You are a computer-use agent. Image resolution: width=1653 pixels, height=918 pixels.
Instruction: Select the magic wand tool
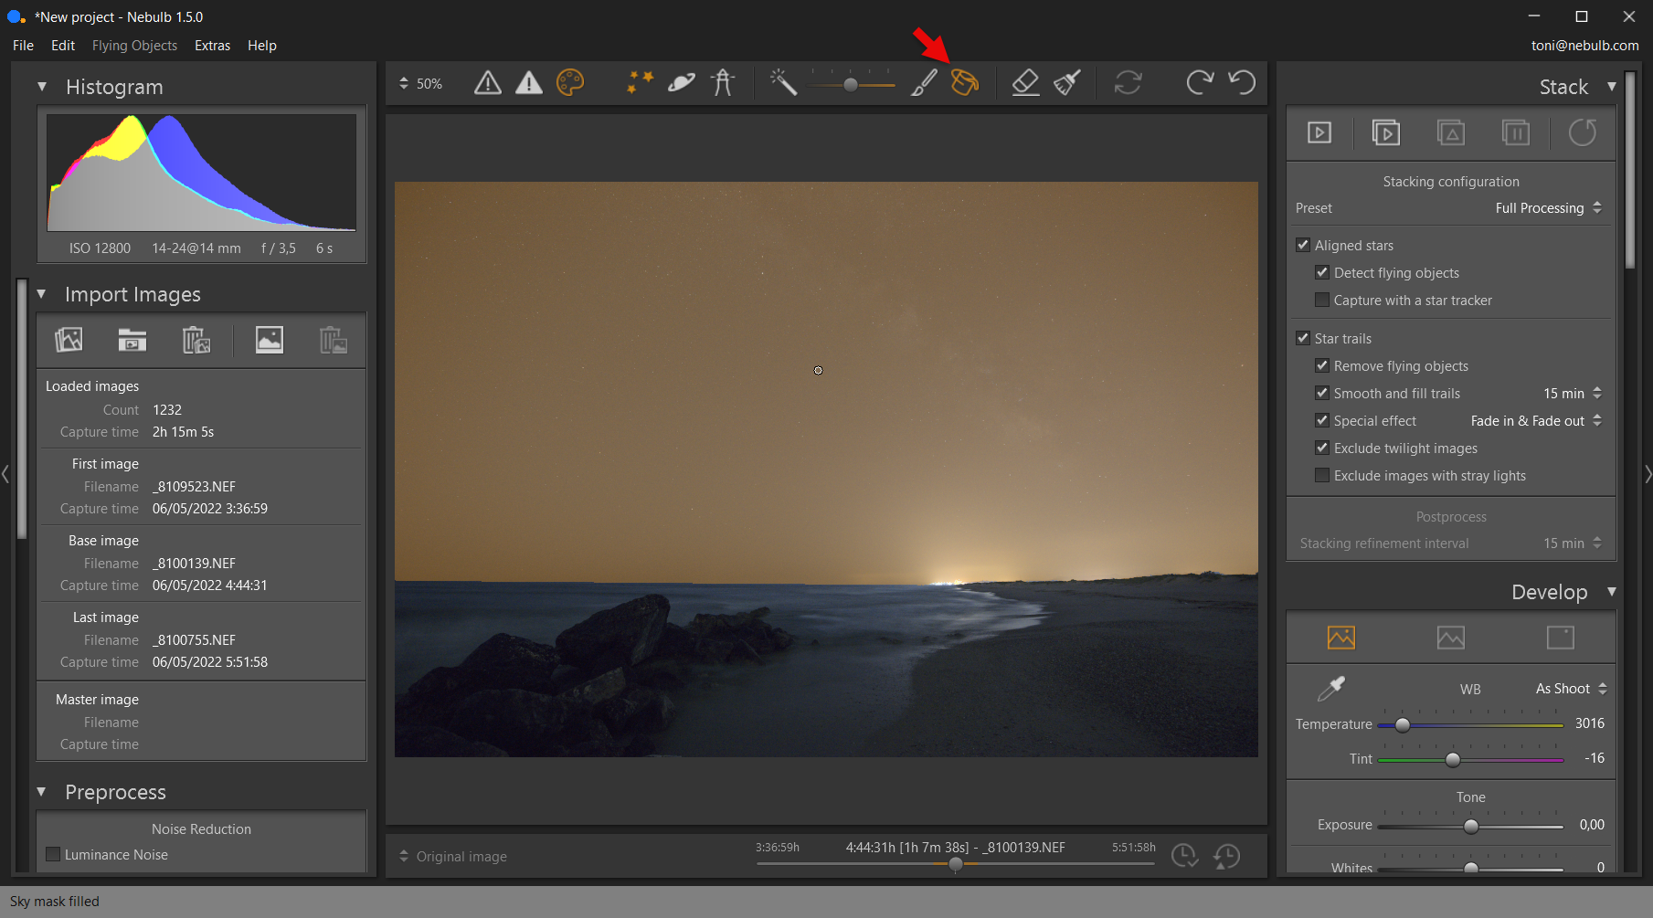[x=783, y=83]
